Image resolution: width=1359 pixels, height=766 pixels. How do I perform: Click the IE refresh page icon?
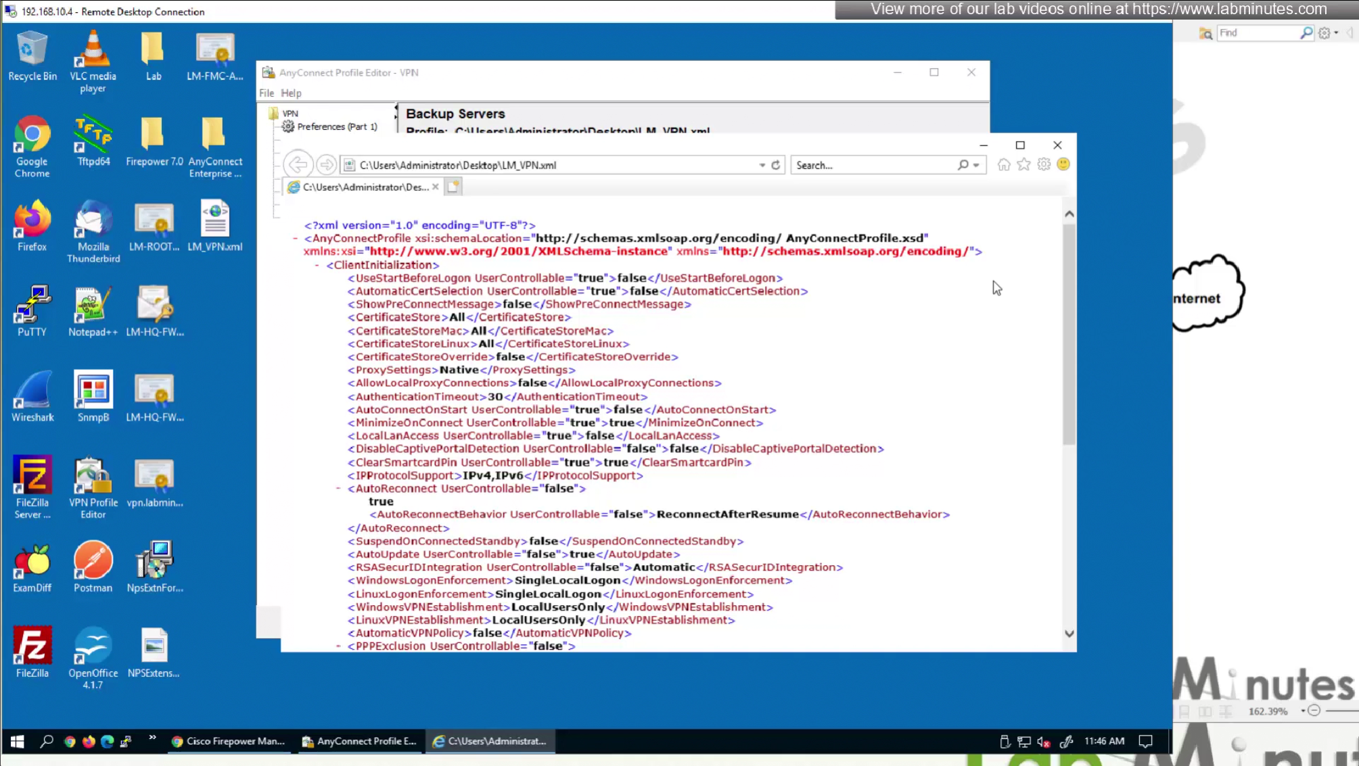[776, 165]
